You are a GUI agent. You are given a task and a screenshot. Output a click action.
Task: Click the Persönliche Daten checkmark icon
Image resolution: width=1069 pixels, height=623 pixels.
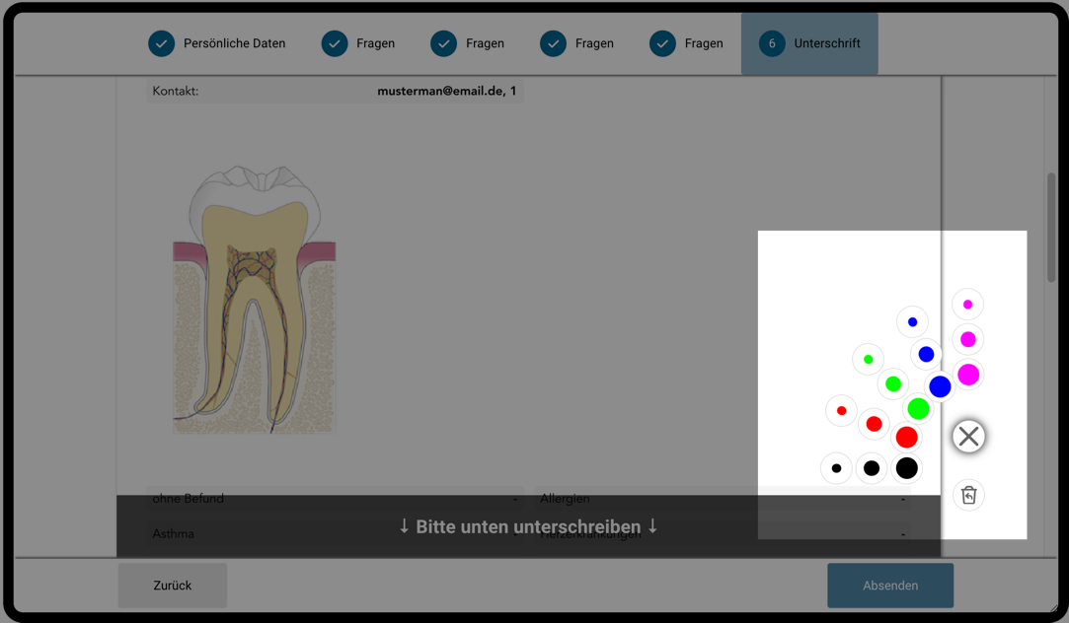point(162,43)
